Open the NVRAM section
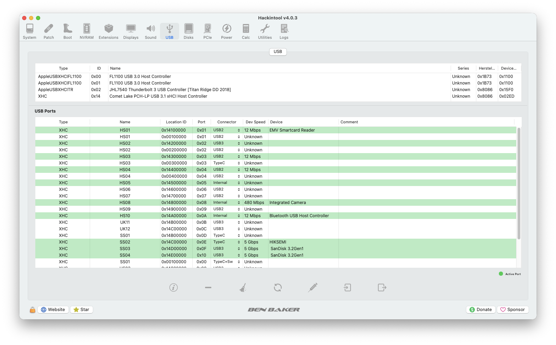The height and width of the screenshot is (345, 556). (87, 31)
